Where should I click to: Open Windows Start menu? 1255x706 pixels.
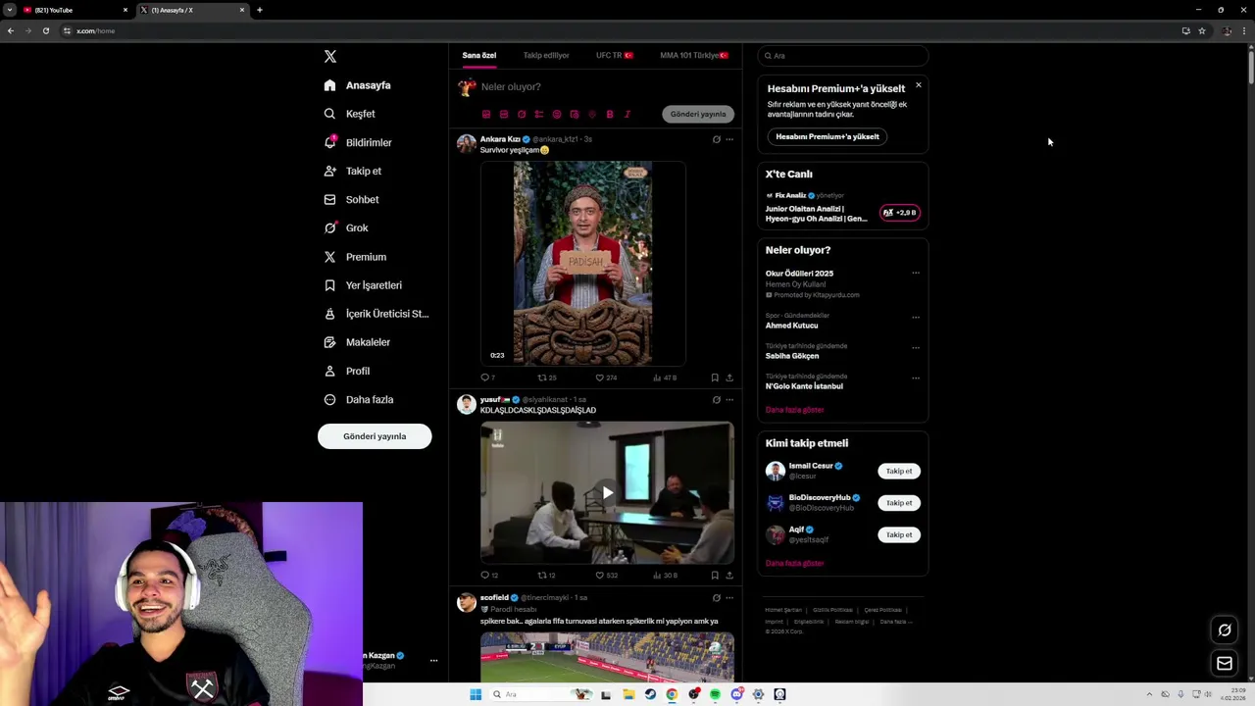[x=476, y=694]
